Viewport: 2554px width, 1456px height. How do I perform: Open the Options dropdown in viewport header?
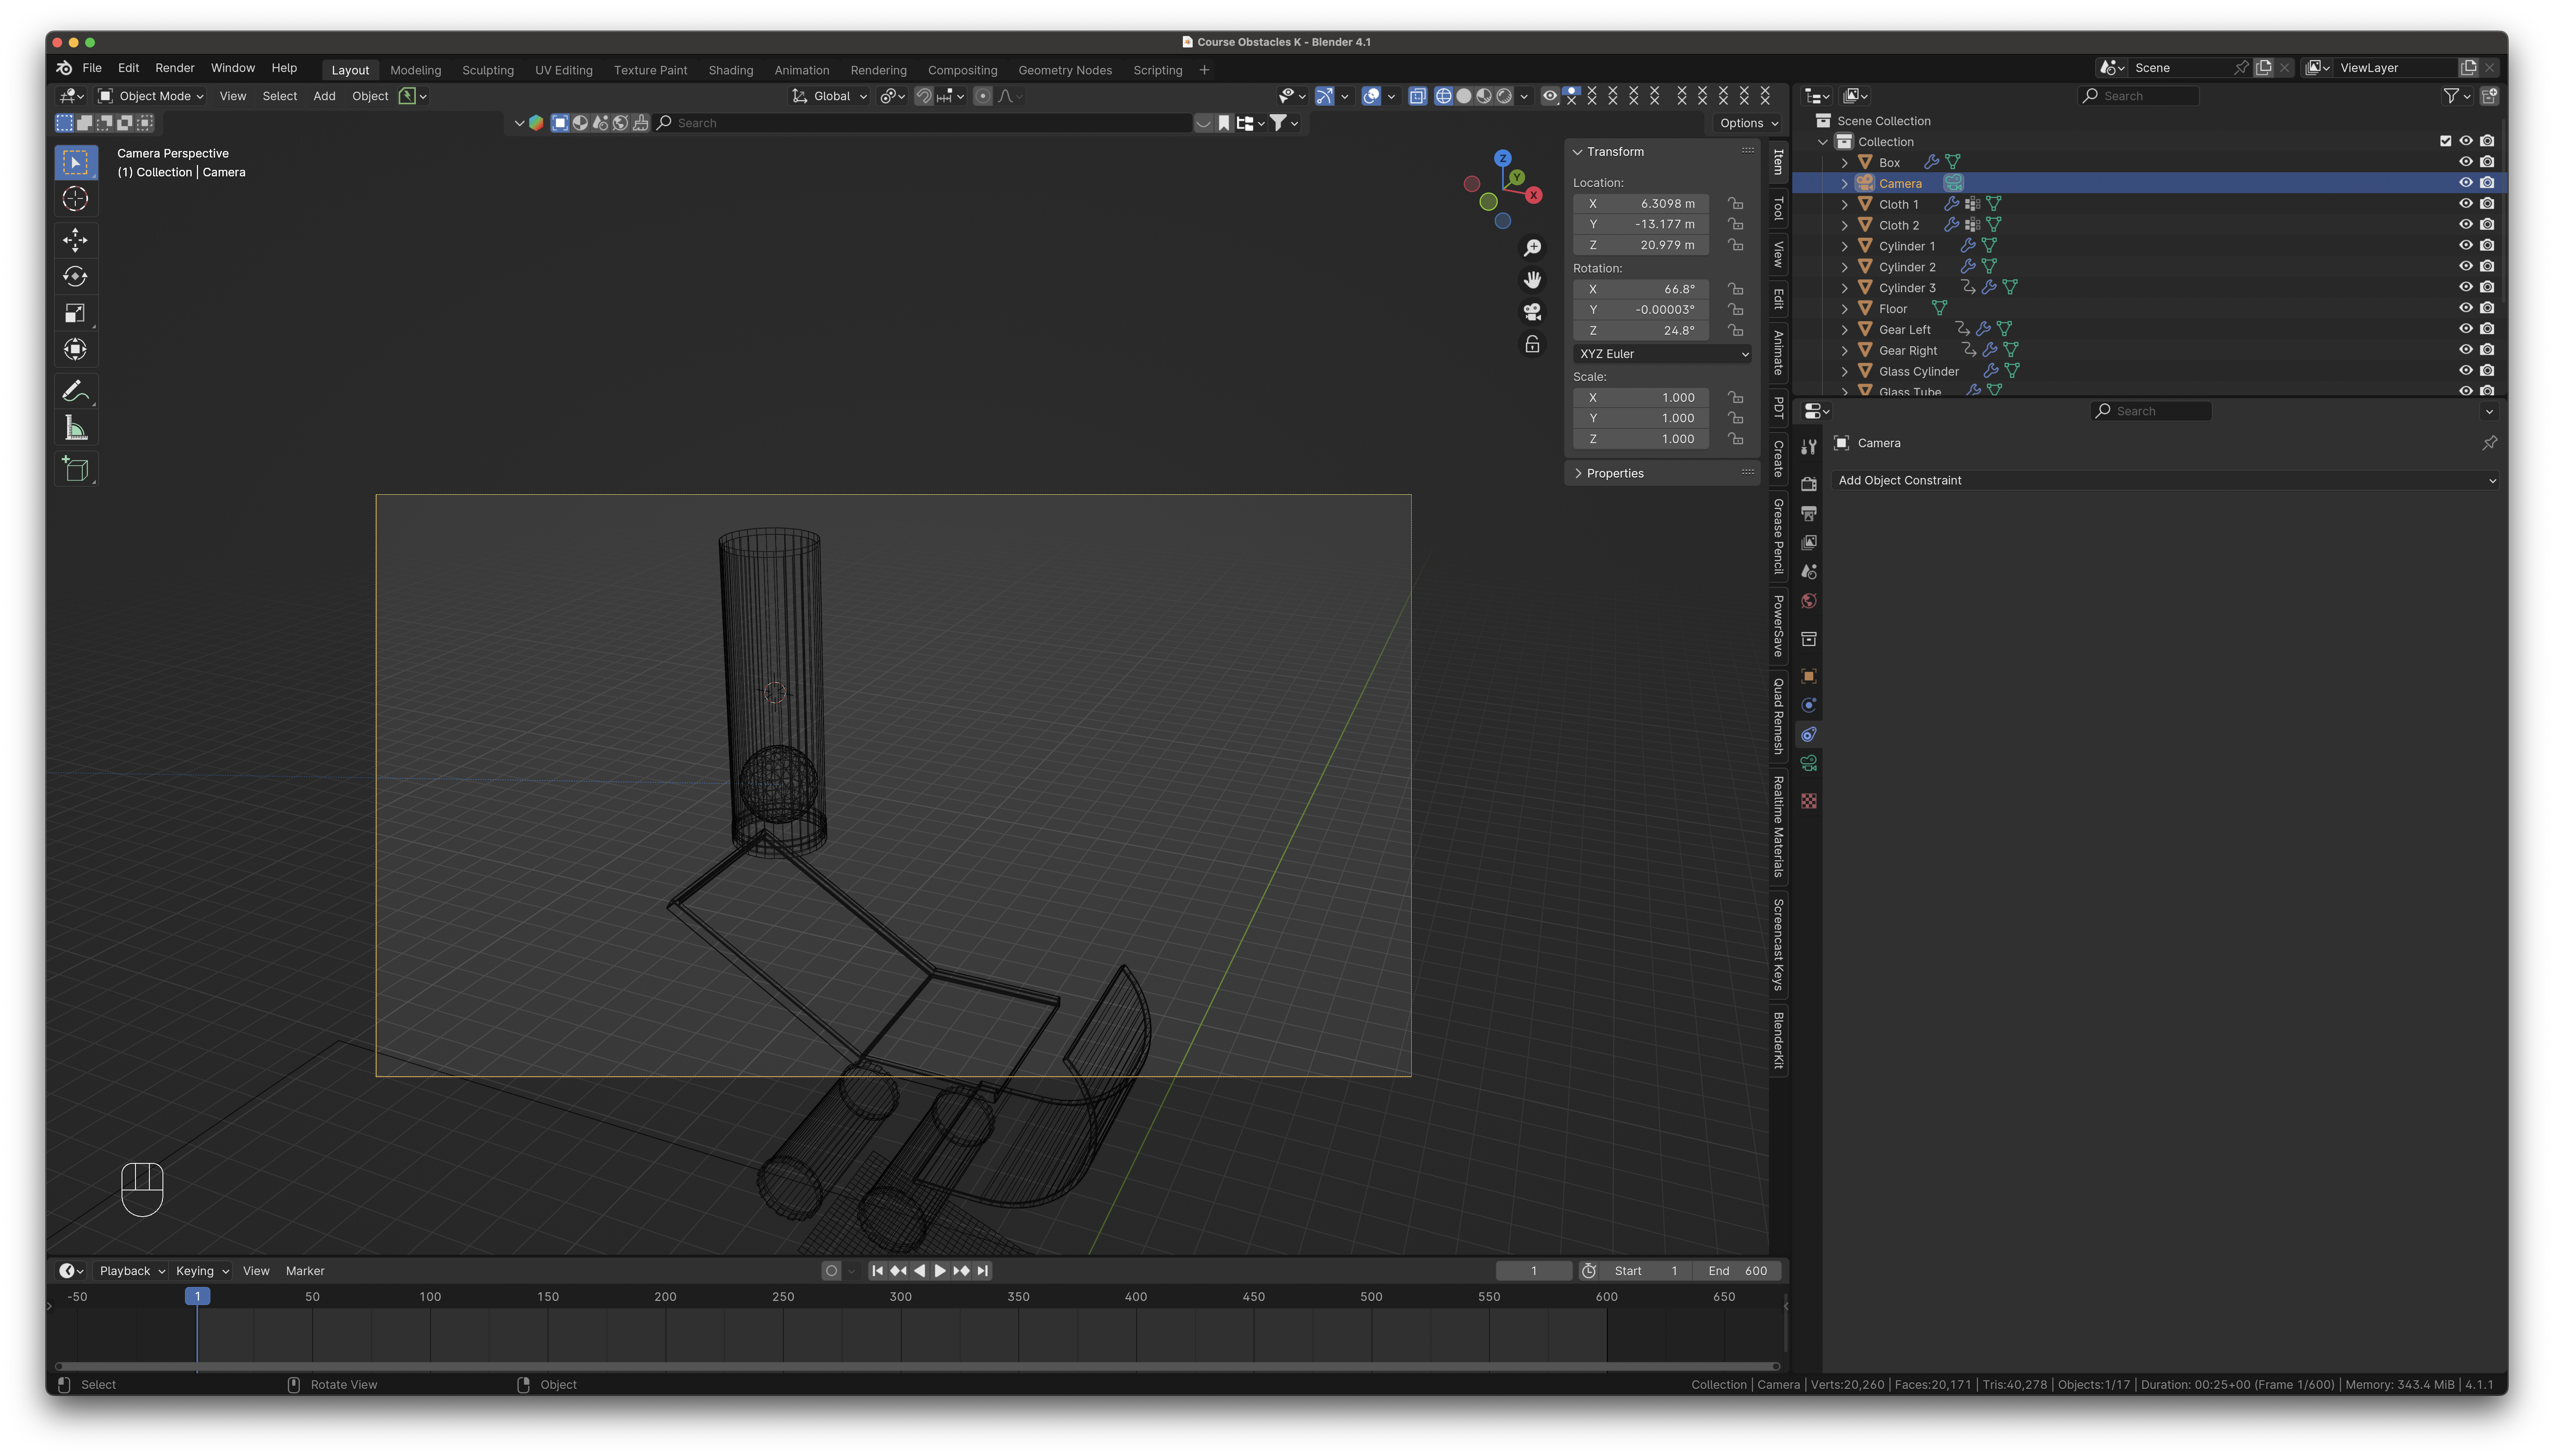1749,123
